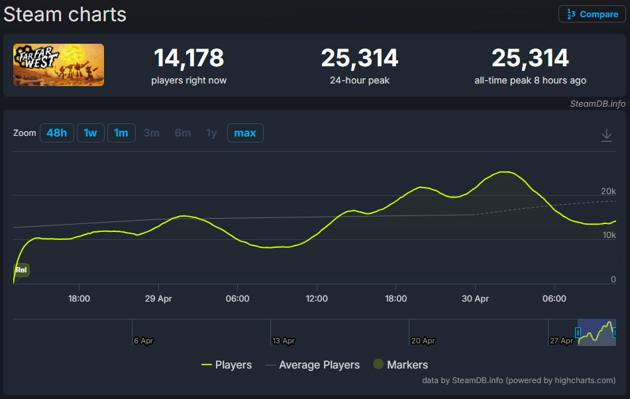Click the 27 Apr navigator label

point(561,341)
